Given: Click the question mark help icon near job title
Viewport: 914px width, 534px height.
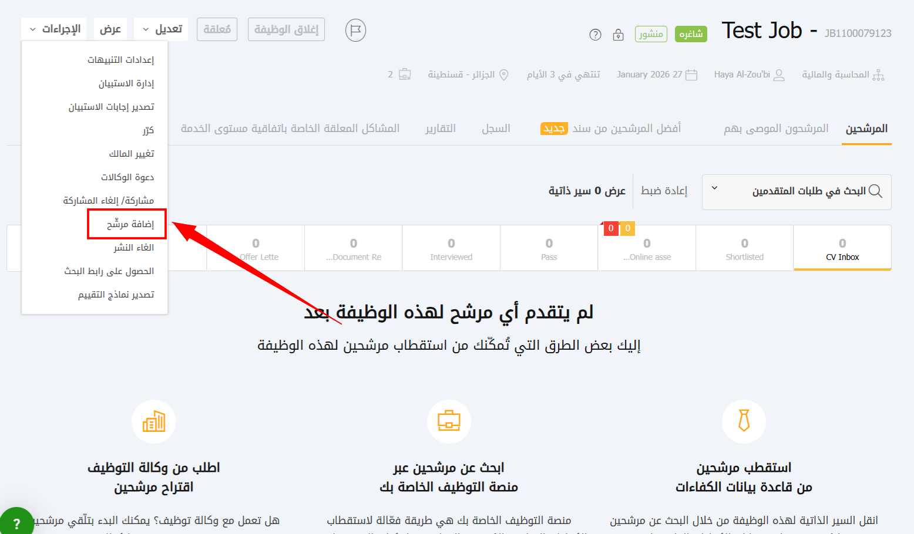Looking at the screenshot, I should pos(595,35).
